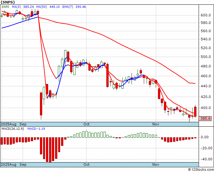Click the EMA(7) value 390.46

click(81, 7)
